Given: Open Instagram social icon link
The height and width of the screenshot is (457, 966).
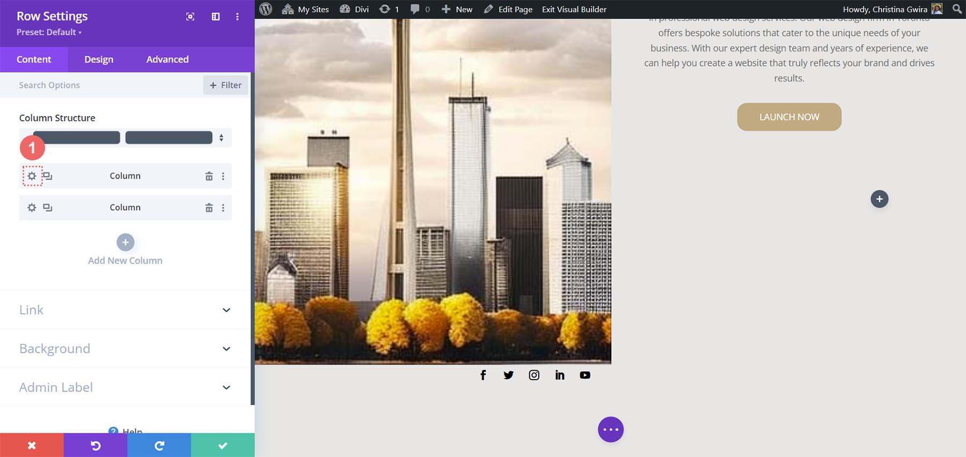Looking at the screenshot, I should tap(534, 375).
